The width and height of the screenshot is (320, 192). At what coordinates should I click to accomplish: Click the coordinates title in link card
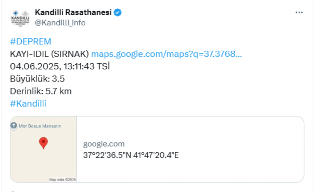[131, 154]
